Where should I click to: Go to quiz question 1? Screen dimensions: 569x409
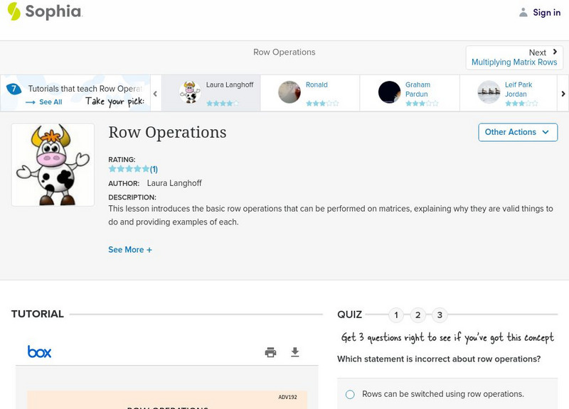396,315
